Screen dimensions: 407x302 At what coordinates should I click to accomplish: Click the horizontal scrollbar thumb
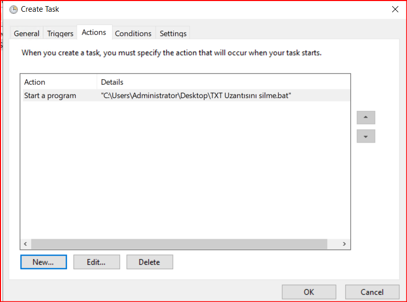click(179, 244)
